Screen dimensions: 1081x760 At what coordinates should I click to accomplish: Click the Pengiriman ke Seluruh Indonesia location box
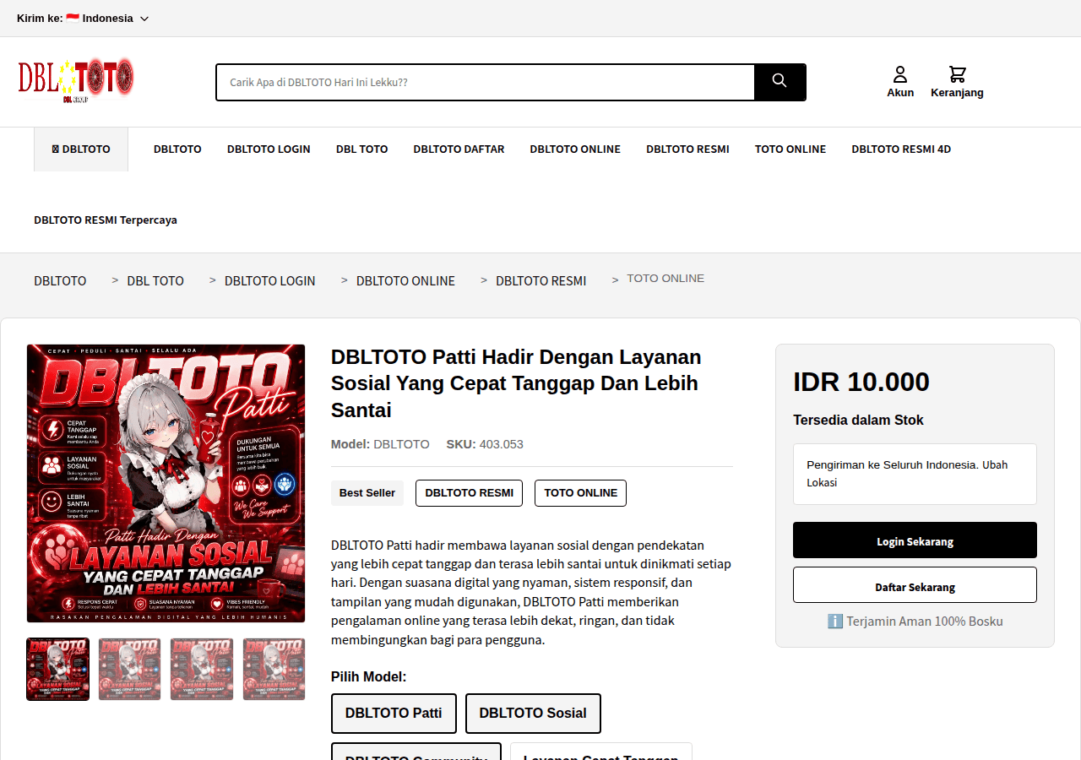[915, 475]
